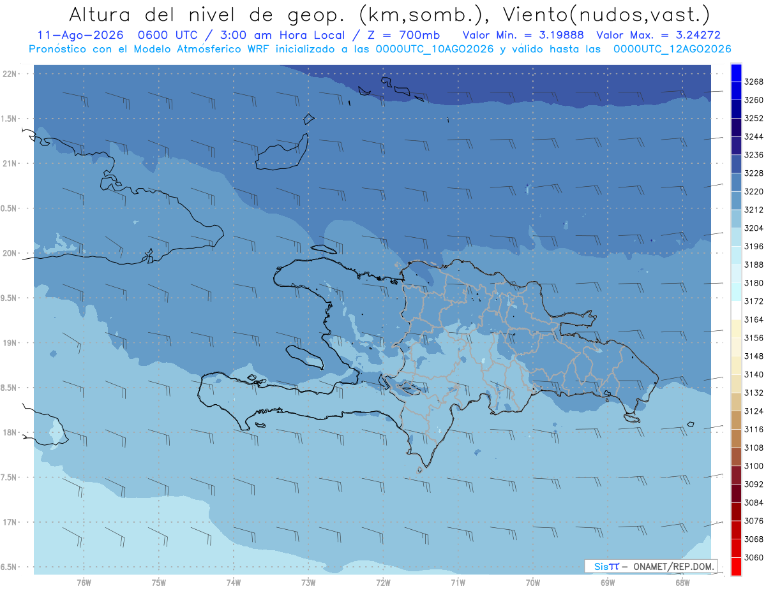This screenshot has width=766, height=591.
Task: Click the "19N" latitude axis label
Action: point(11,343)
